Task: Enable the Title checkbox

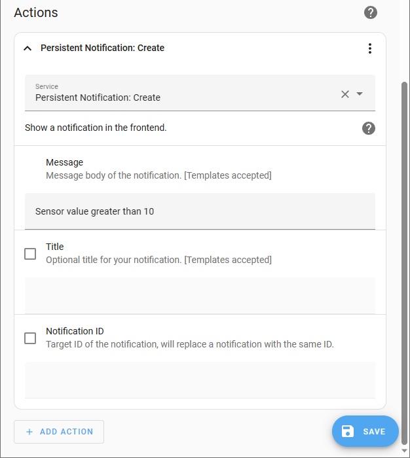Action: 30,254
